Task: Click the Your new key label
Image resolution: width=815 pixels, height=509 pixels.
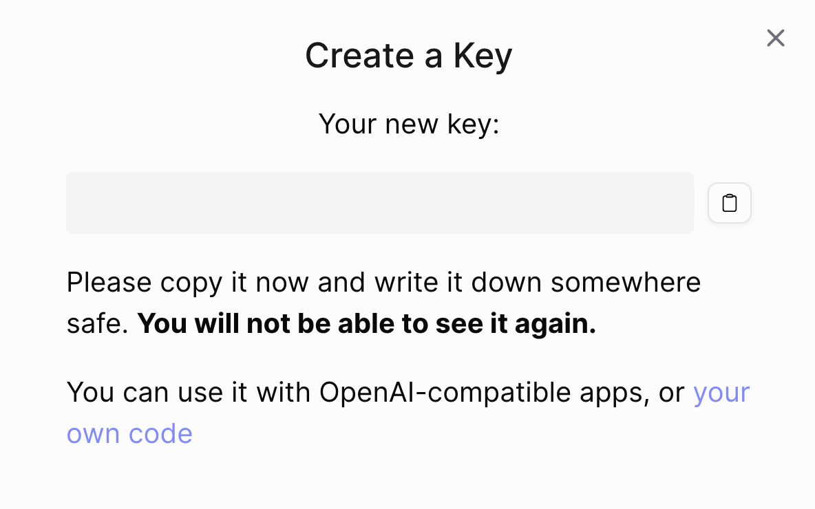Action: (x=408, y=124)
